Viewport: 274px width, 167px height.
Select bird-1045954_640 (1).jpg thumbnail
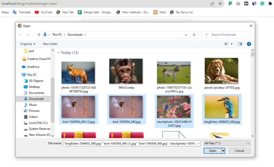(78, 107)
